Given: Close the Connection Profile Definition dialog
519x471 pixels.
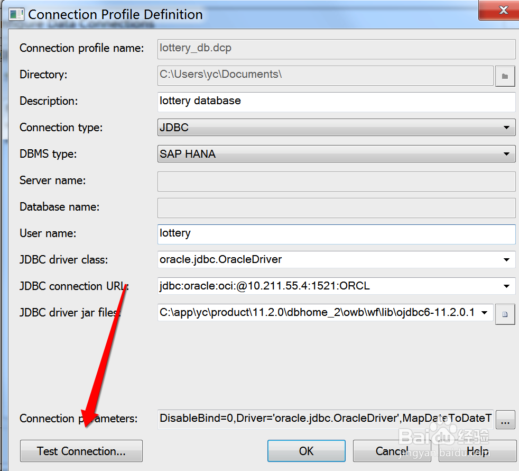Looking at the screenshot, I should 503,10.
